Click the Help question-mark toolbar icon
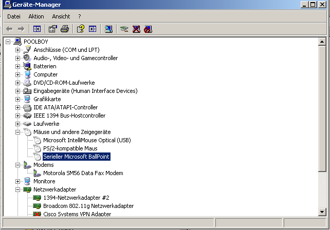 pos(81,29)
